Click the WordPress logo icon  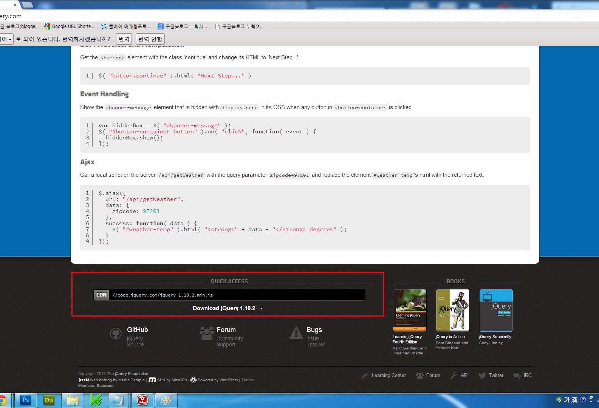(193, 380)
